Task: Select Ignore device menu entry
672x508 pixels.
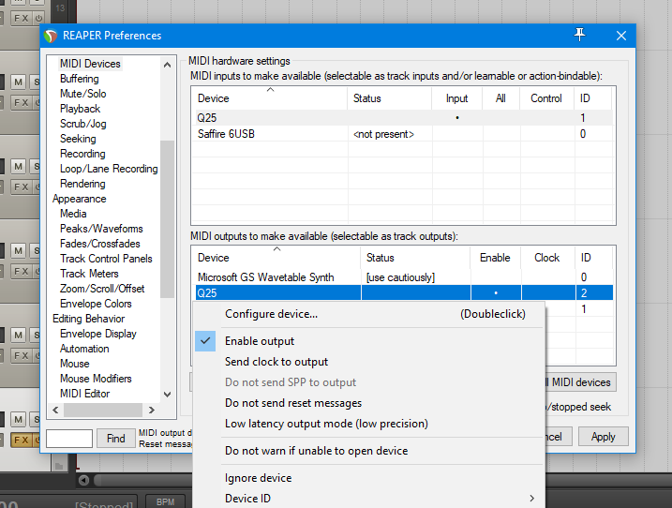Action: [x=369, y=478]
